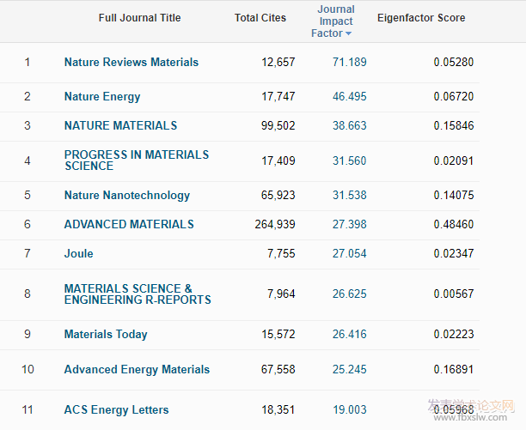Click impact factor value 71.189
This screenshot has height=430, width=526.
(x=350, y=63)
